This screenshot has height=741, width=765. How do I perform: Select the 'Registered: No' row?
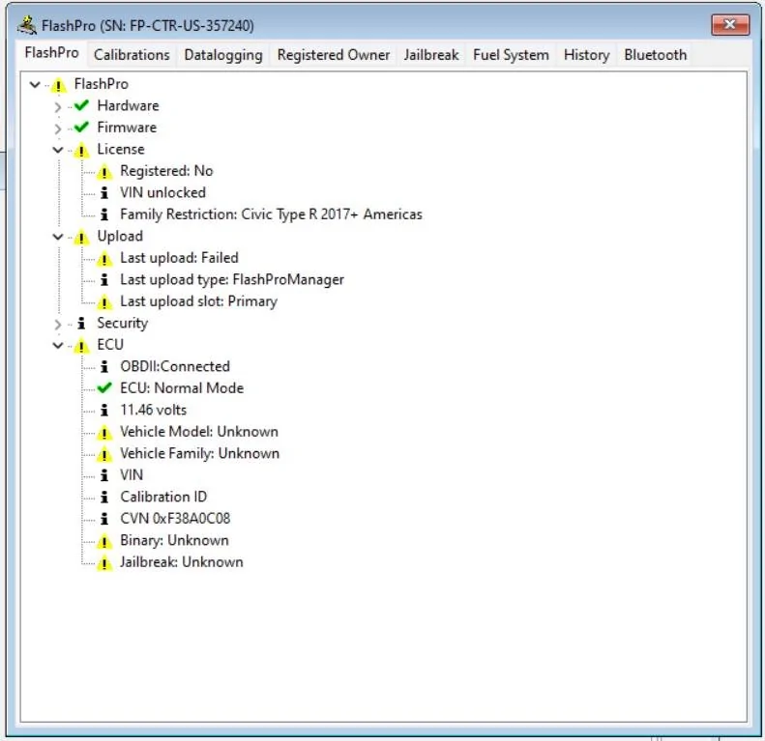pos(166,171)
